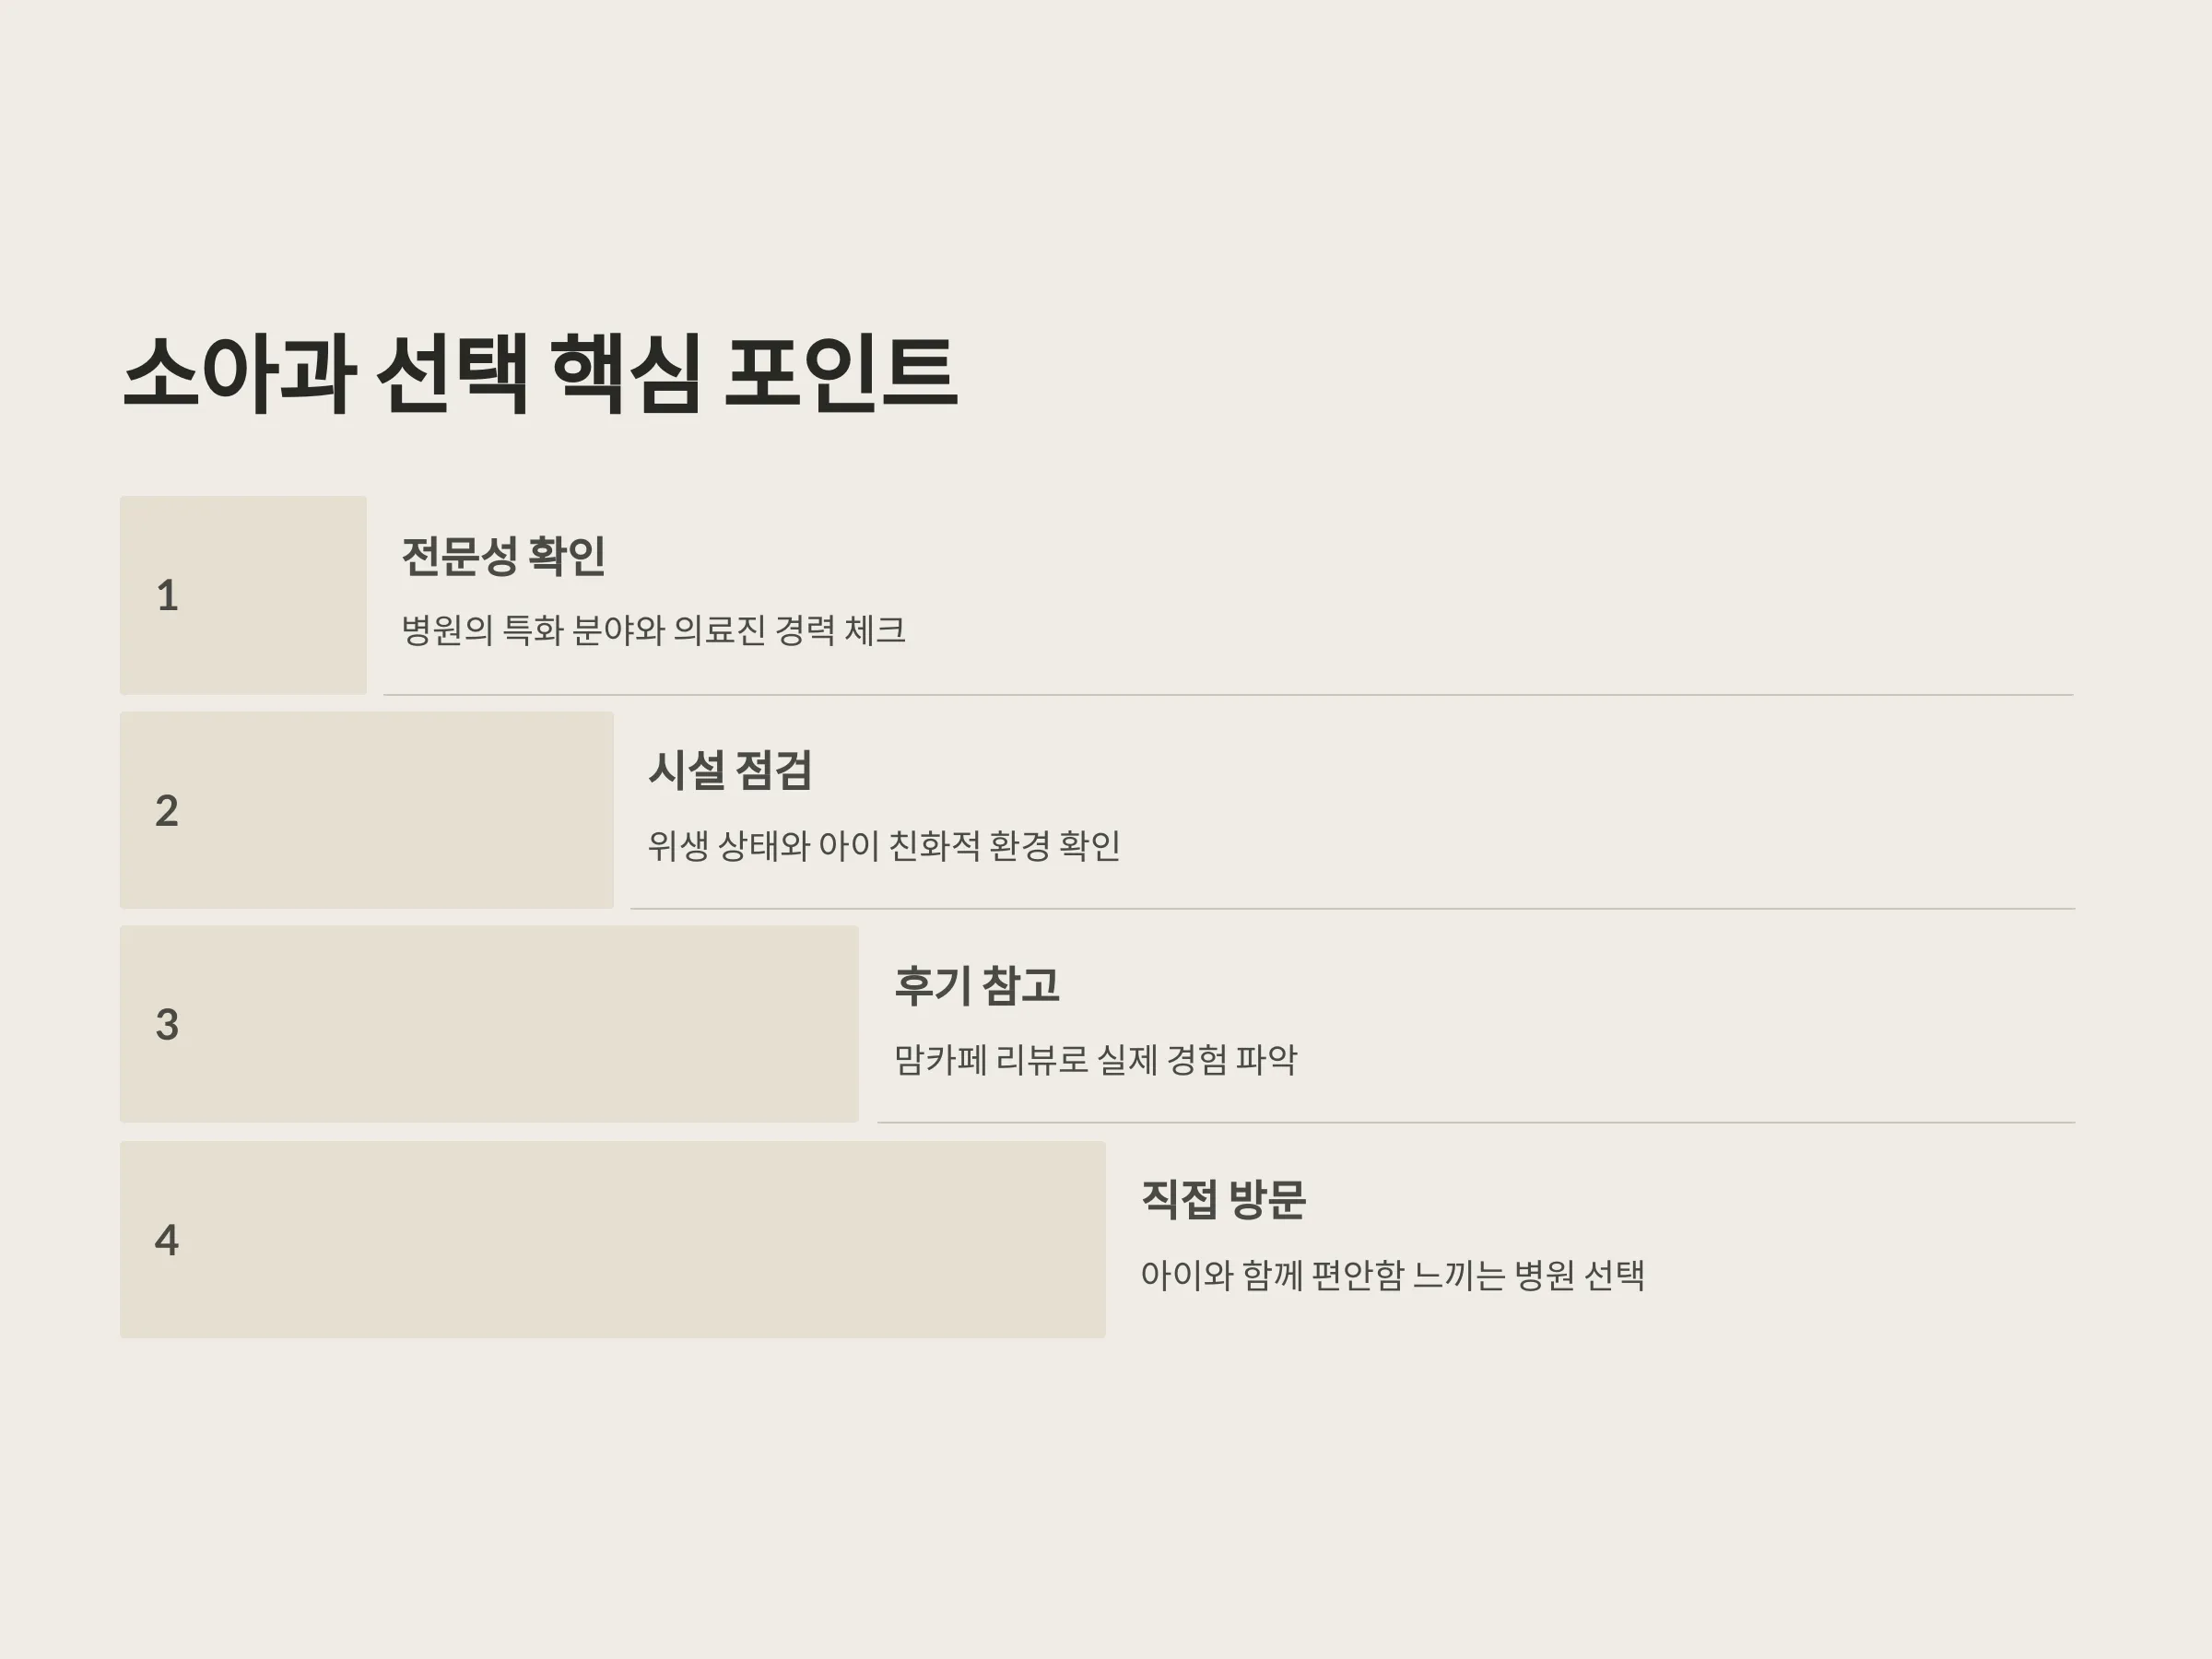Screen dimensions: 2212x1659
Task: Select the step 3 numbered block
Action: click(x=489, y=1024)
